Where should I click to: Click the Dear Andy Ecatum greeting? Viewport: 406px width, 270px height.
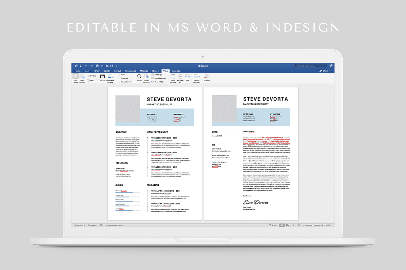[x=249, y=131]
